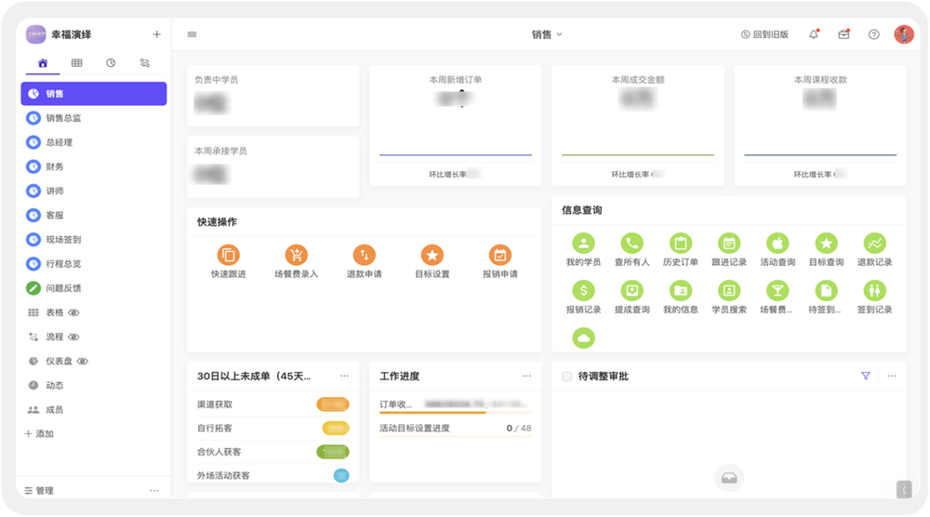Screen dimensions: 930x517
Task: Select 销售总监 in the sidebar
Action: tap(62, 118)
